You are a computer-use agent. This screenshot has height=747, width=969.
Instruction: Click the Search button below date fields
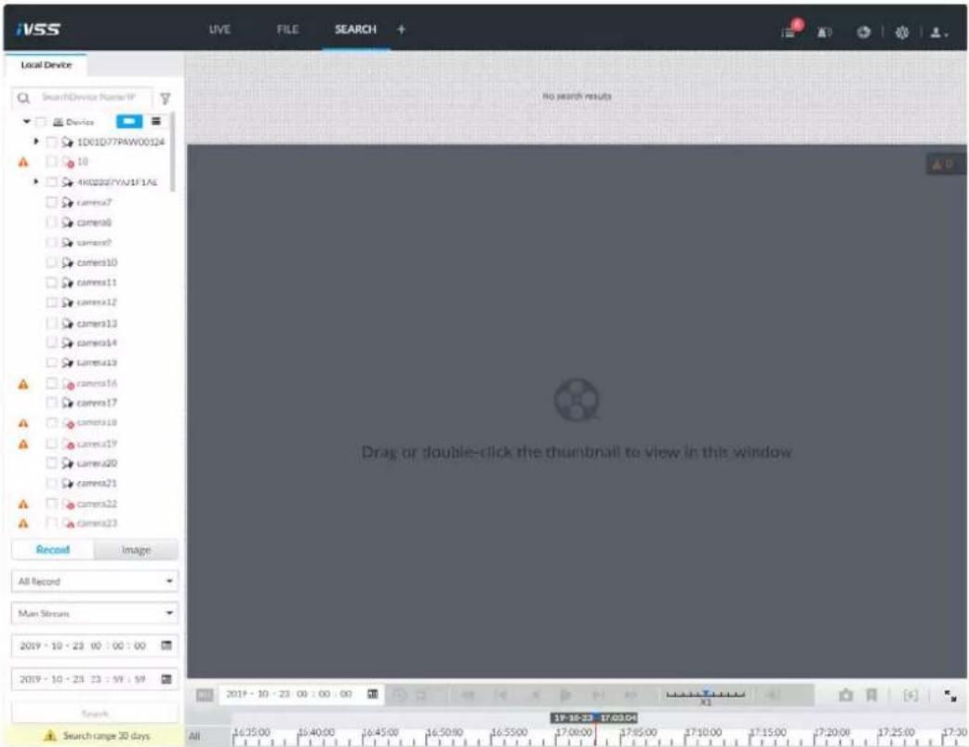(95, 714)
